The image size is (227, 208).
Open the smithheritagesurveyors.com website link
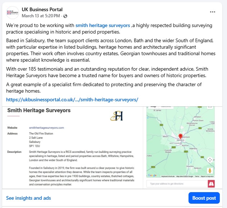click(x=46, y=128)
